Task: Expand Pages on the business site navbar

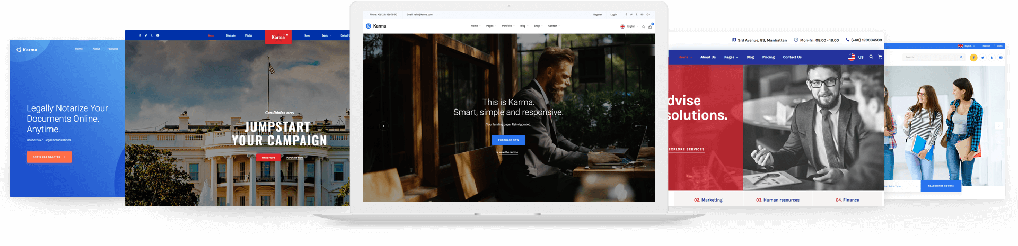Action: pos(731,57)
